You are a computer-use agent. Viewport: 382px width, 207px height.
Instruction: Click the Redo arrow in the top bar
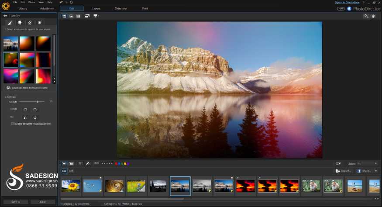coord(66,2)
